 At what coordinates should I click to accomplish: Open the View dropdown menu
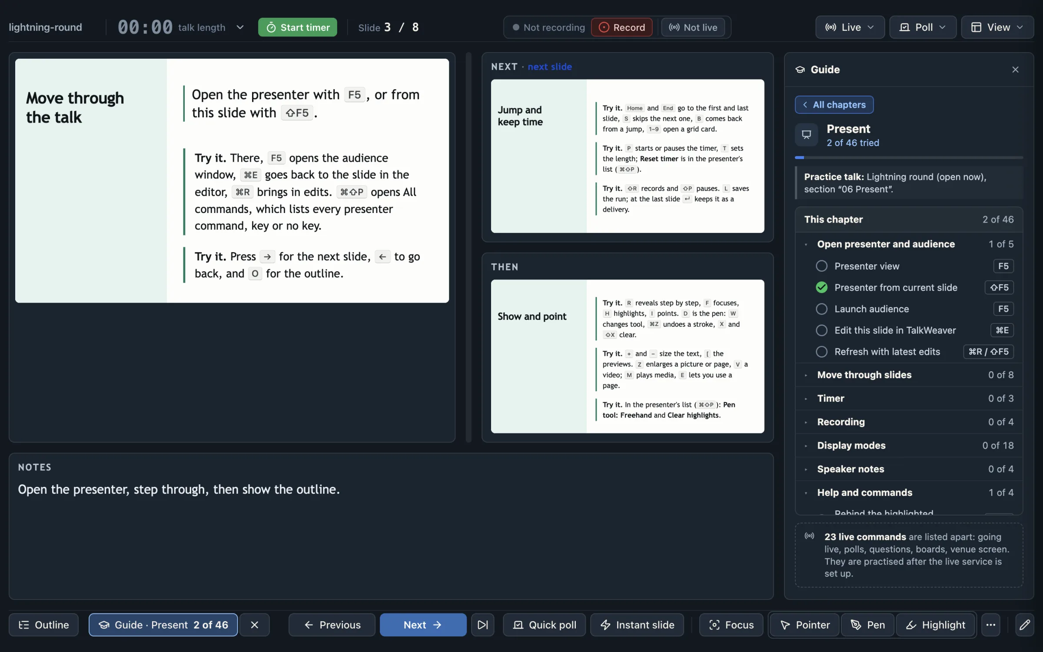(997, 27)
